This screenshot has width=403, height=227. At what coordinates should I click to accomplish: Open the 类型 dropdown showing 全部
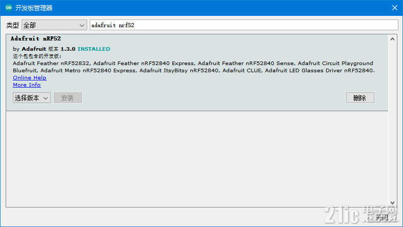coord(54,25)
